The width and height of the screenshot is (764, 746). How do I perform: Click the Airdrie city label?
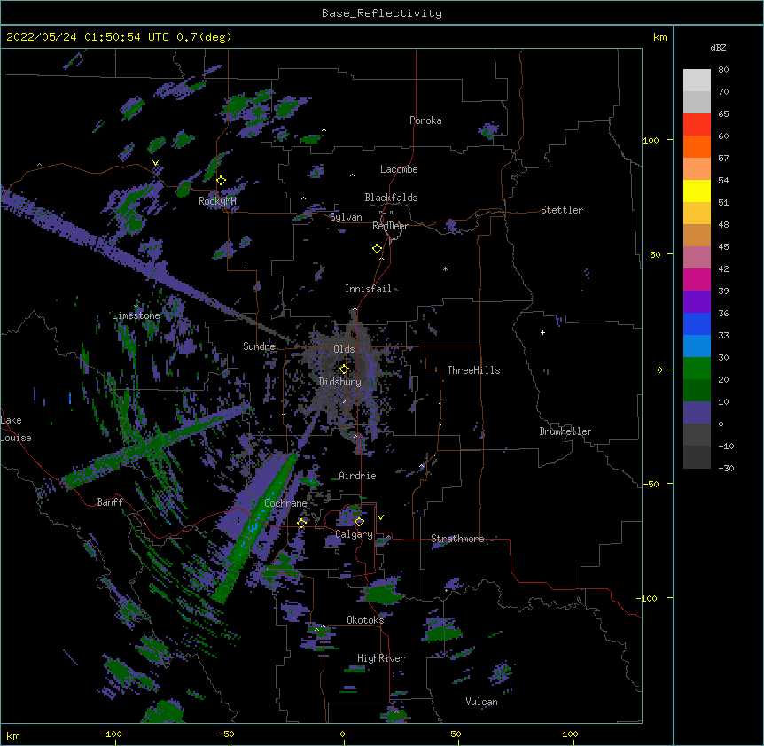tap(357, 476)
